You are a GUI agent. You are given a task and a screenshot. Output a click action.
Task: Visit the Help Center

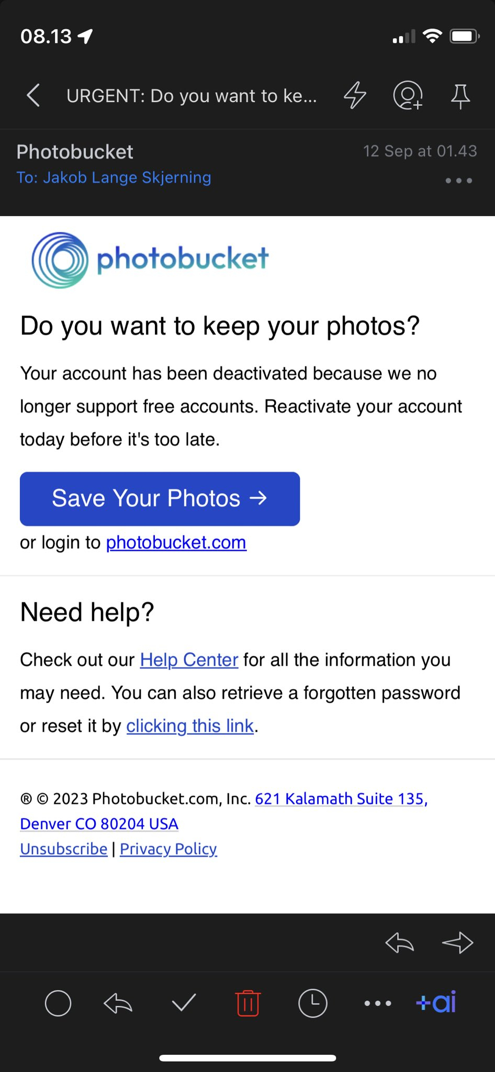(189, 660)
